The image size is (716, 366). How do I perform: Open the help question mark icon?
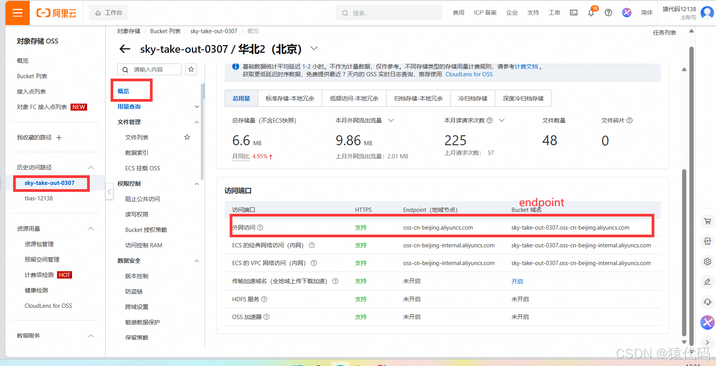coord(608,13)
